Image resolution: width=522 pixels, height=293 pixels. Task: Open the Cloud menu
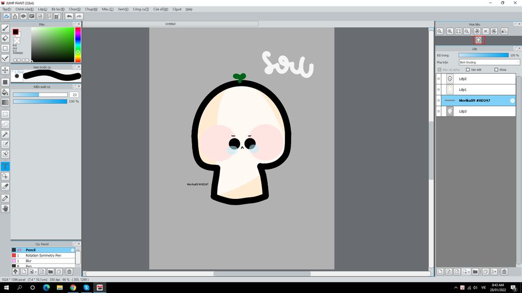pos(177,9)
